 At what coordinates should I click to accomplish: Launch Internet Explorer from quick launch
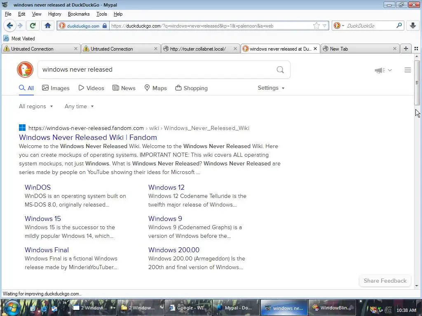point(44,309)
